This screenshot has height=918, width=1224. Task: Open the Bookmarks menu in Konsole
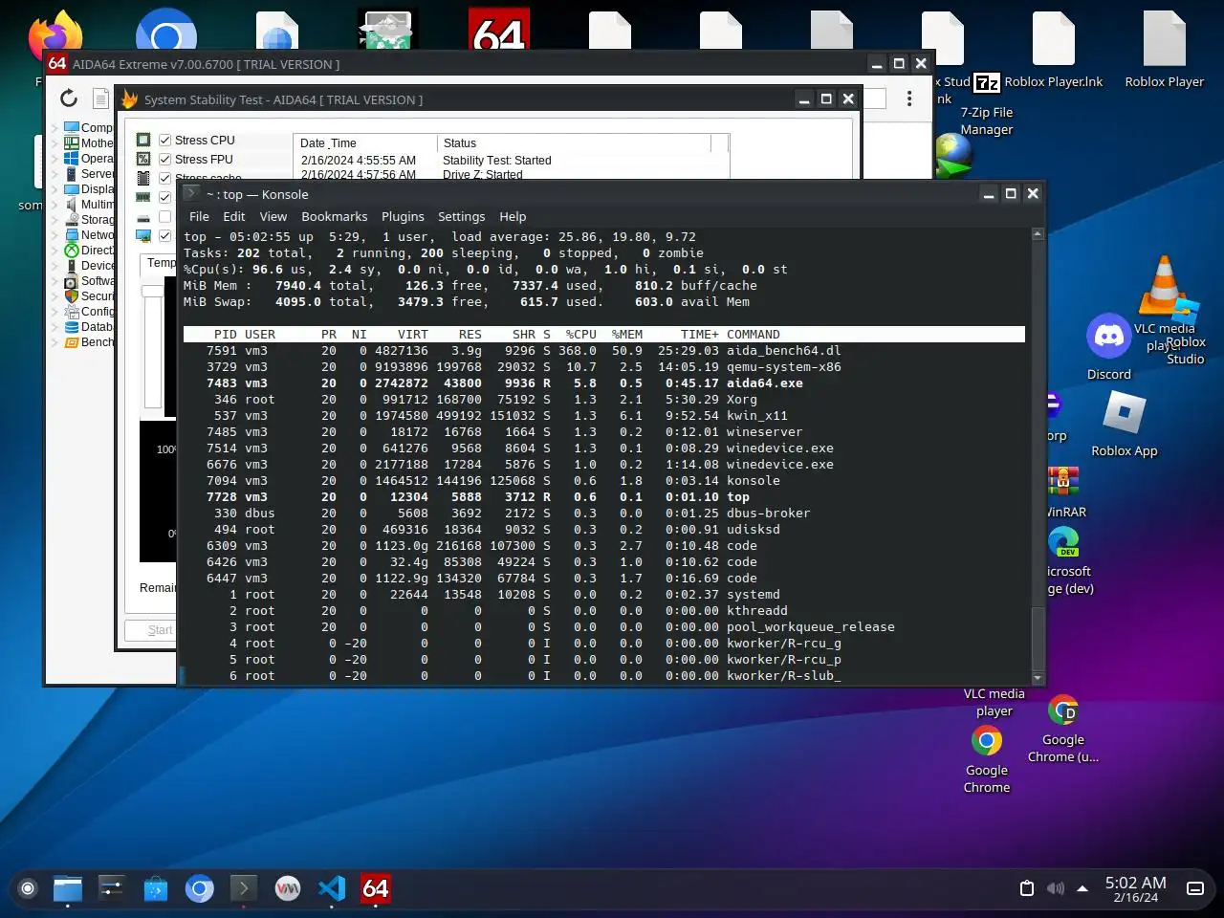[335, 216]
